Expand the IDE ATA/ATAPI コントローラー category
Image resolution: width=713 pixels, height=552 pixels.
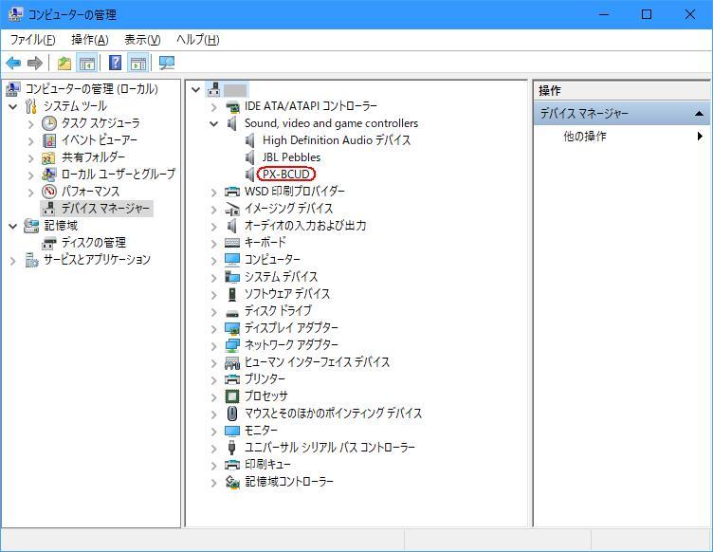(x=213, y=107)
